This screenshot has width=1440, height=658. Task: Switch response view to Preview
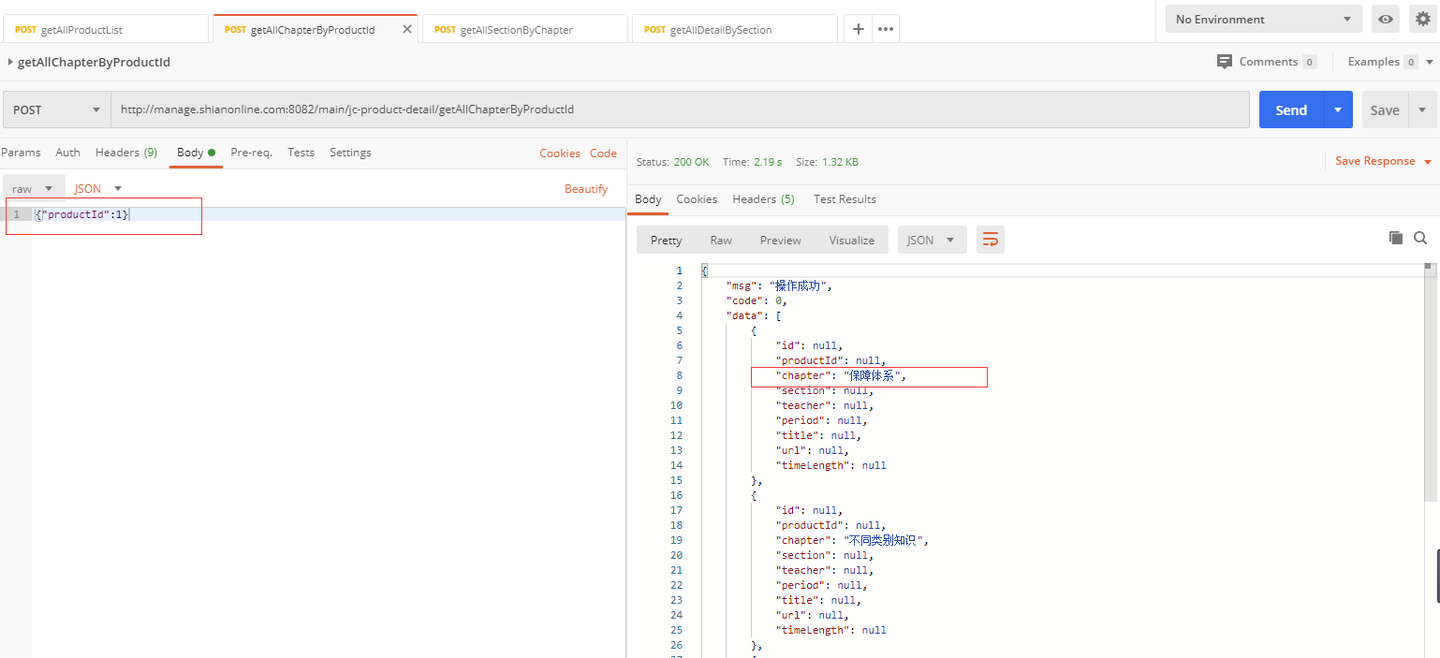(780, 240)
